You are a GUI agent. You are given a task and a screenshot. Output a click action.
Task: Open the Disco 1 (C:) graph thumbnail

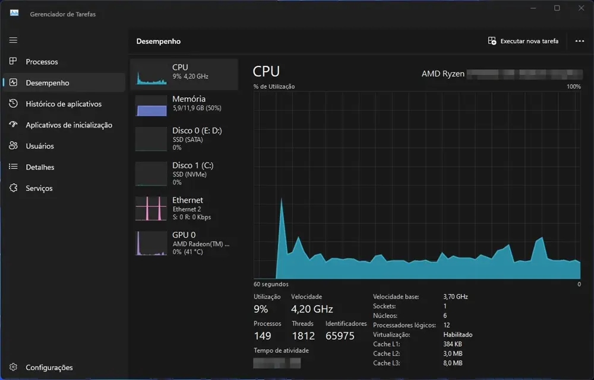click(x=151, y=174)
